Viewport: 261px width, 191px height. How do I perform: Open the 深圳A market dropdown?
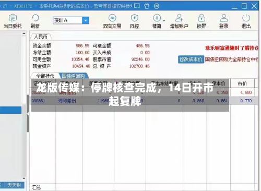86,20
